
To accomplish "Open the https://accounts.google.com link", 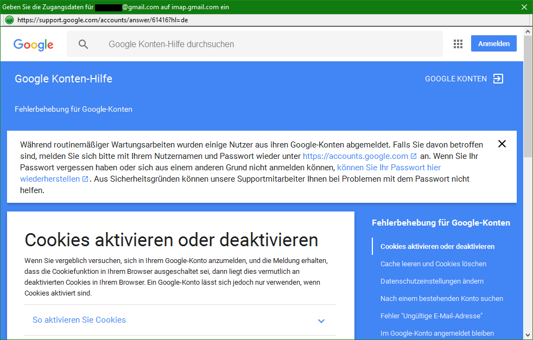I will 355,156.
